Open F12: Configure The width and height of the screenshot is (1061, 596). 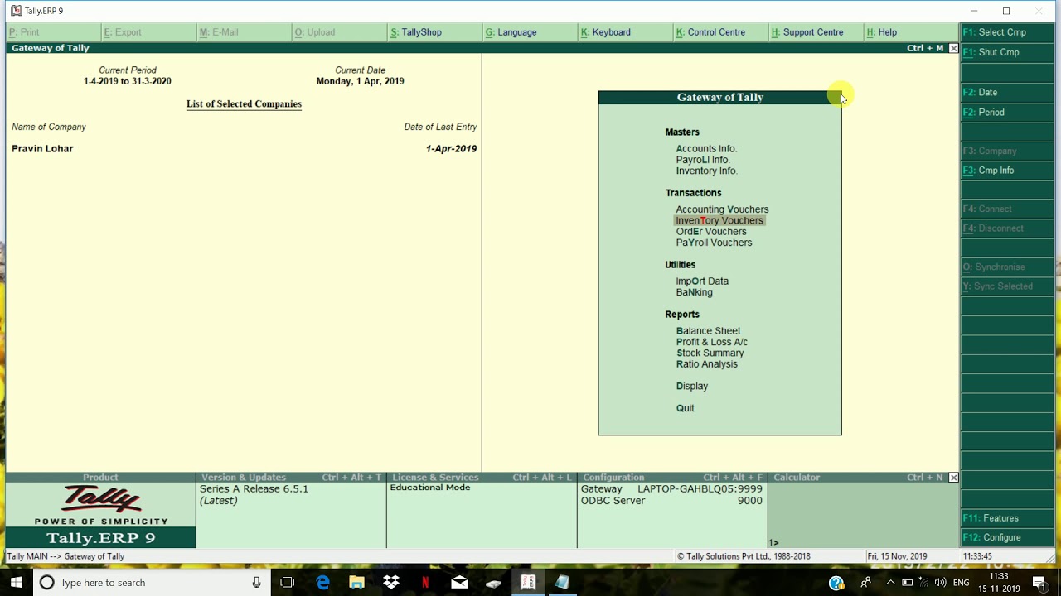[1007, 538]
